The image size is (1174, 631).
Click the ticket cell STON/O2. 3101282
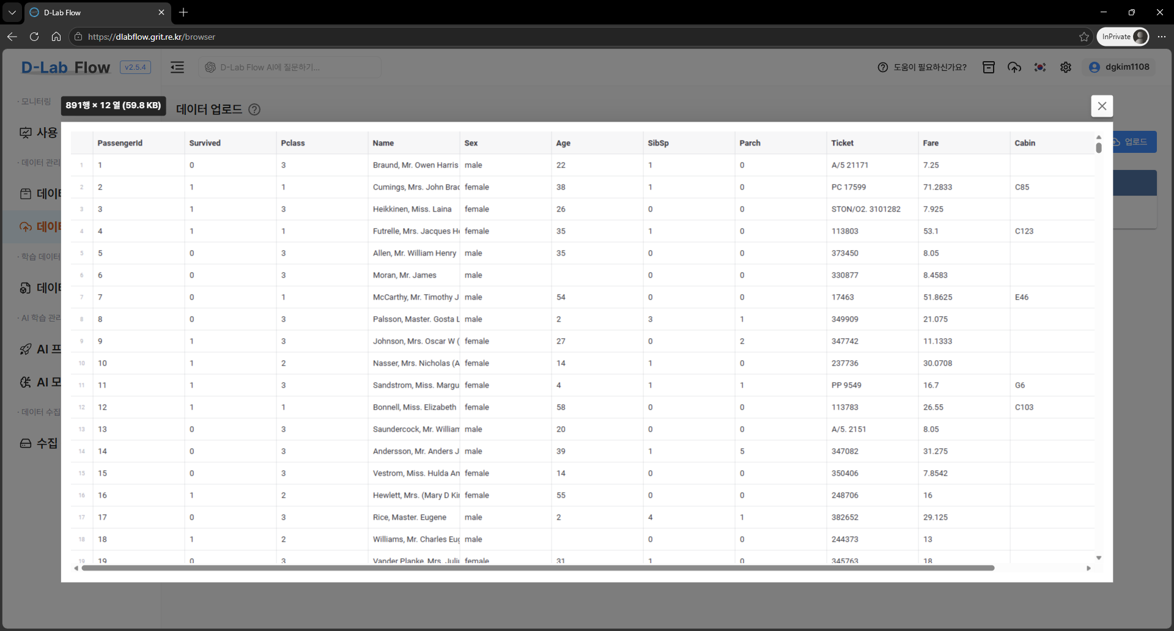tap(872, 209)
